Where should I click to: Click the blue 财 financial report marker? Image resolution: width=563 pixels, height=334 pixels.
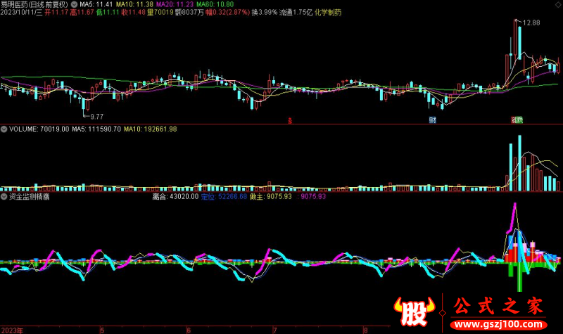[x=432, y=120]
